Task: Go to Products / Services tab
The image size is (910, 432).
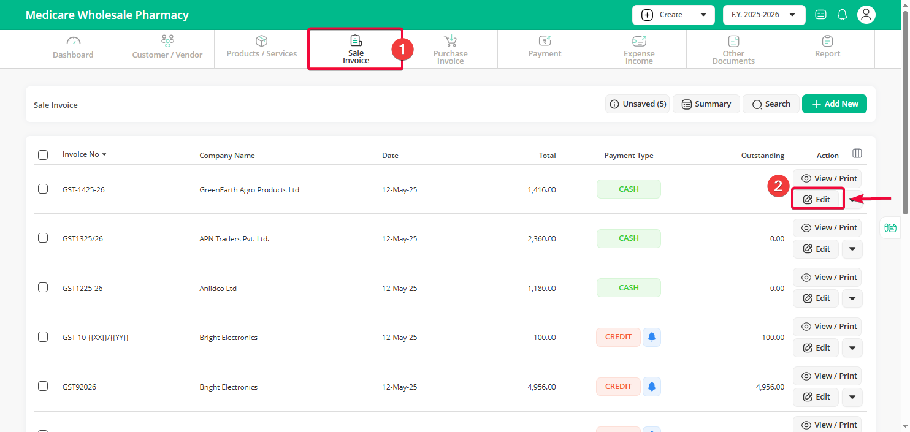Action: click(x=262, y=48)
